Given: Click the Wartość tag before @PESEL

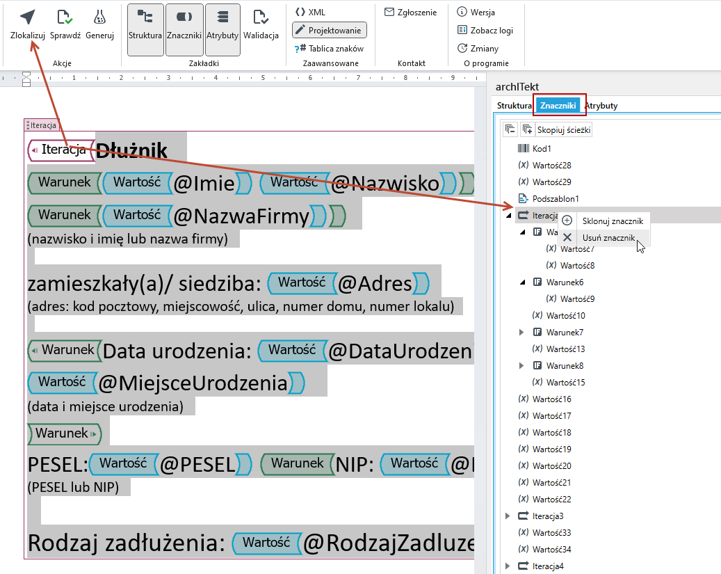Looking at the screenshot, I should pos(123,464).
